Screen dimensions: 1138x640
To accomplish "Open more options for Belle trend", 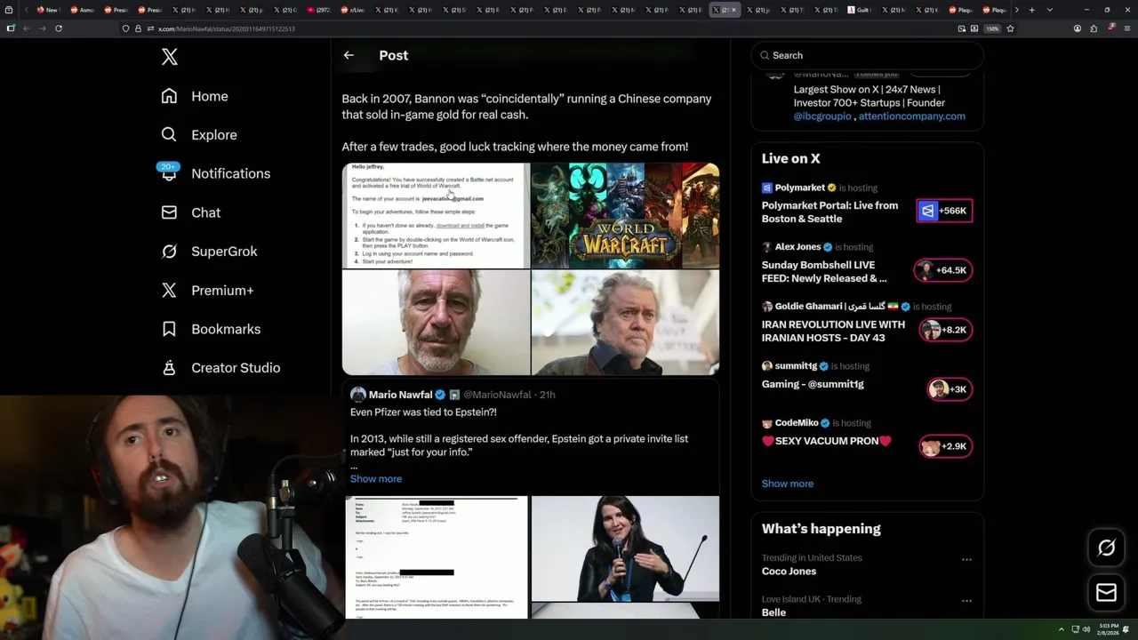I will tap(966, 601).
